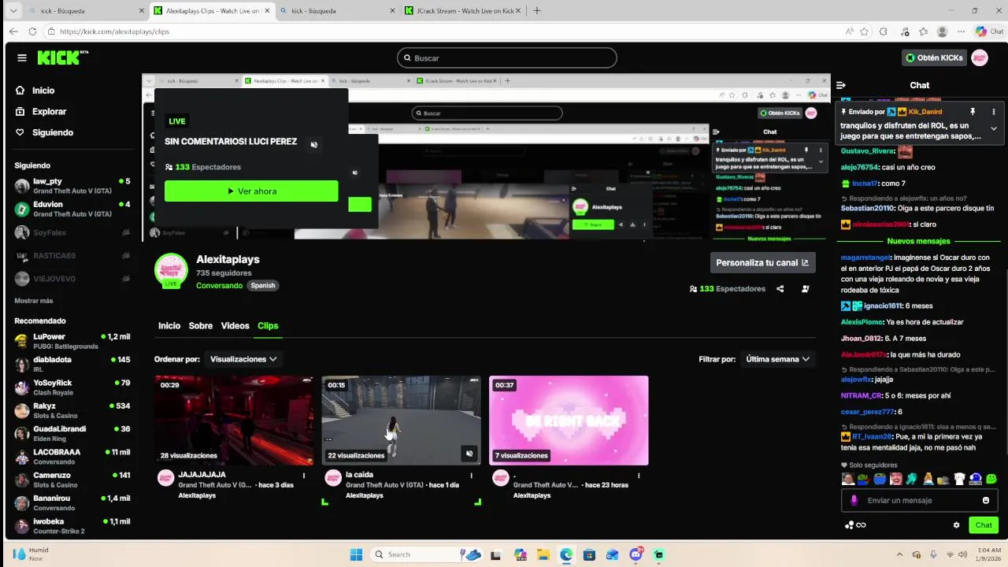Viewport: 1008px width, 567px height.
Task: Click the green smiley emote
Action: coord(991,479)
